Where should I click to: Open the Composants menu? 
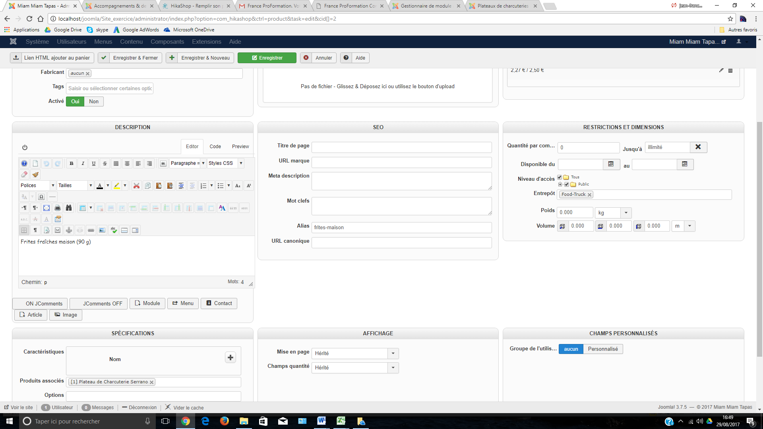pos(167,42)
